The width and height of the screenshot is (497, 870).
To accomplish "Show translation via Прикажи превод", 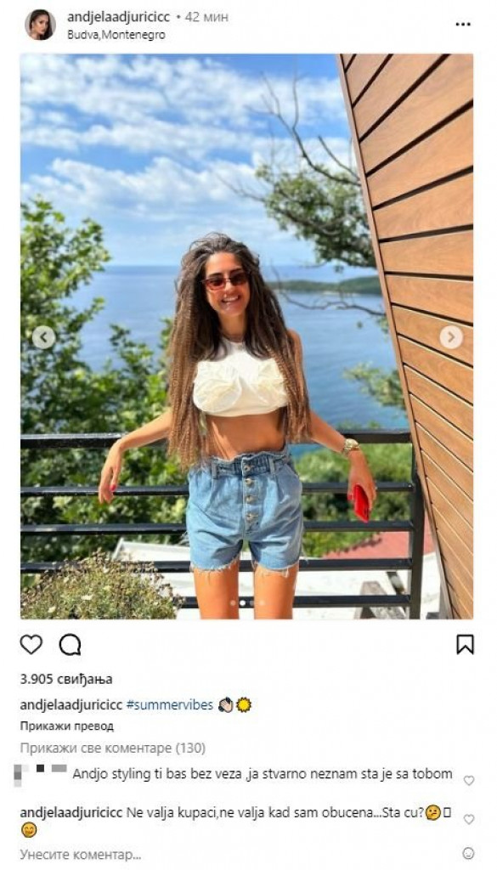I will click(x=67, y=726).
